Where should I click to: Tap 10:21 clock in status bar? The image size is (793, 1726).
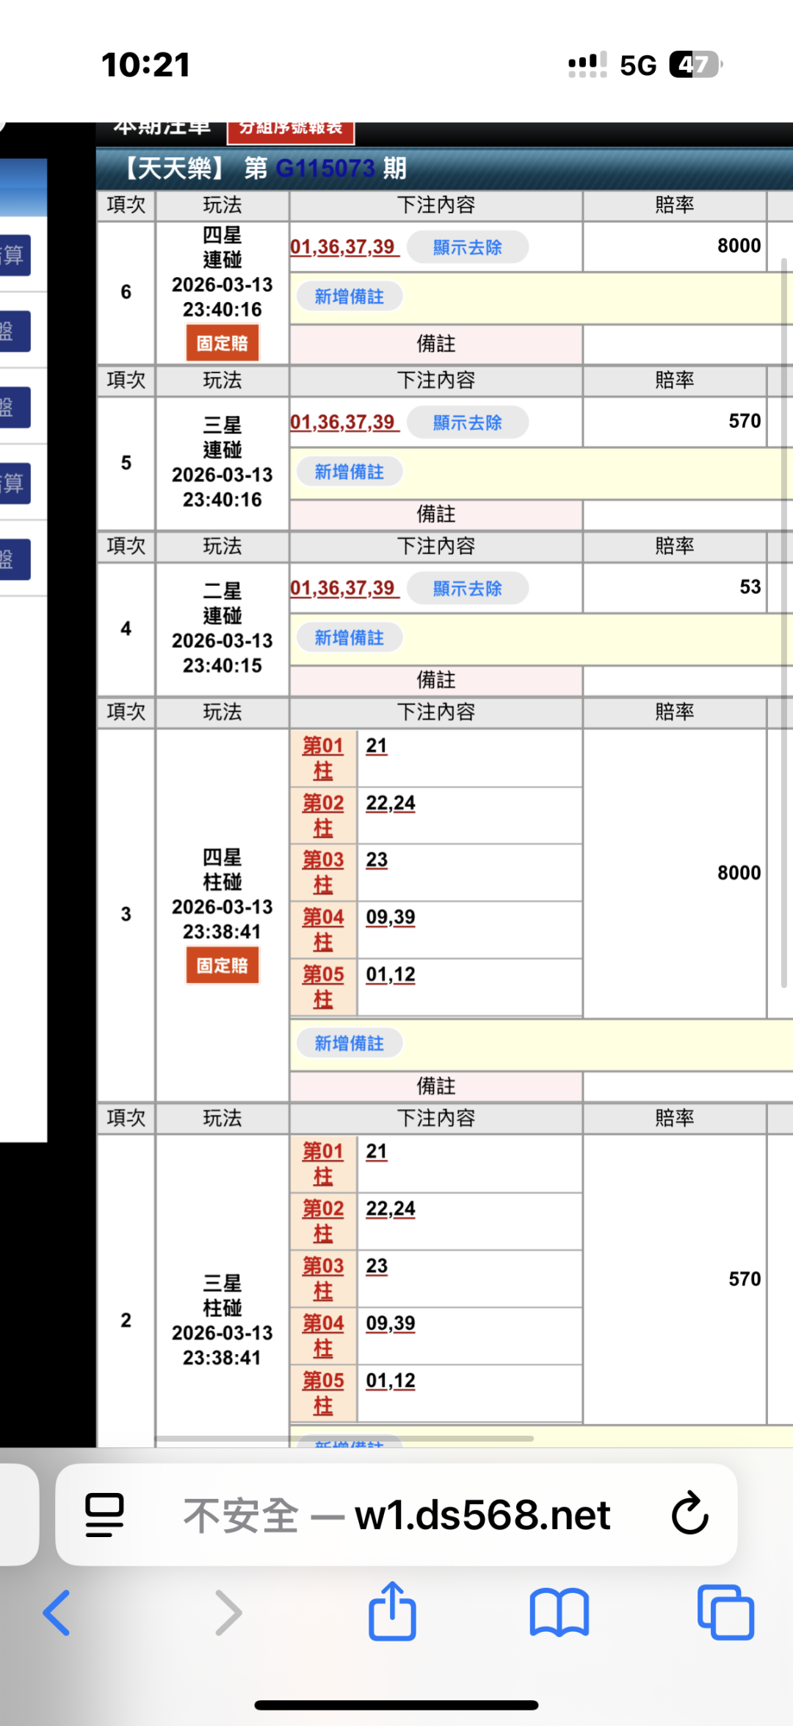145,65
